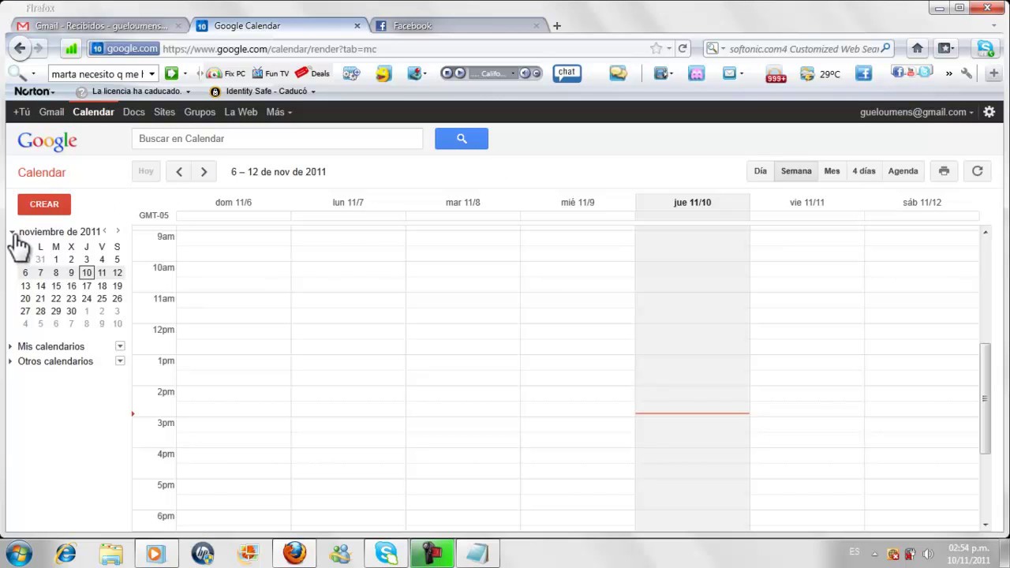Open the Windows Start menu
The width and height of the screenshot is (1010, 568).
click(18, 554)
